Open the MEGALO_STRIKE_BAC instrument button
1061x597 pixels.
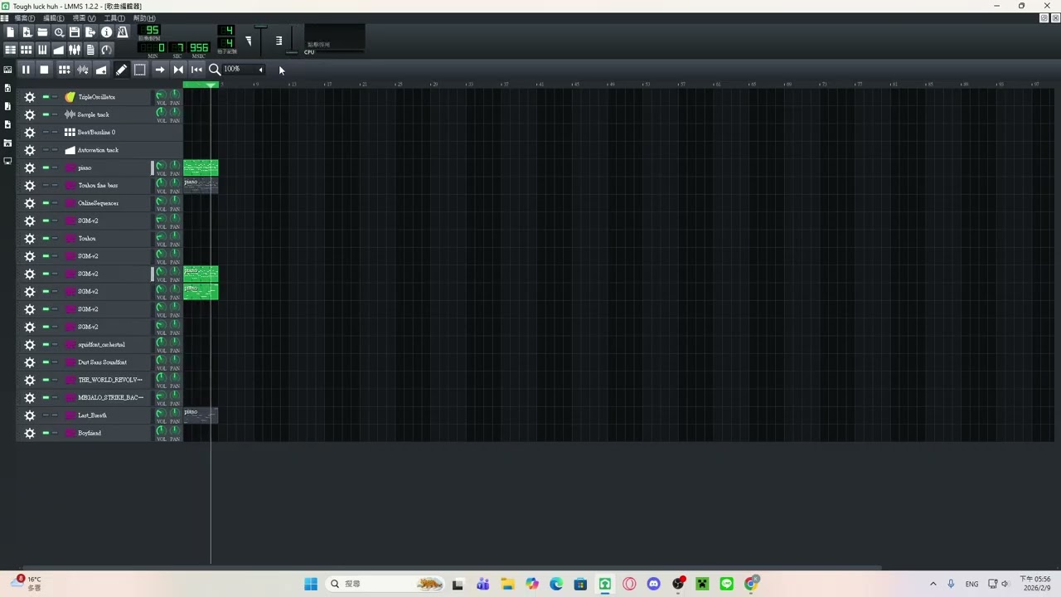coord(106,398)
